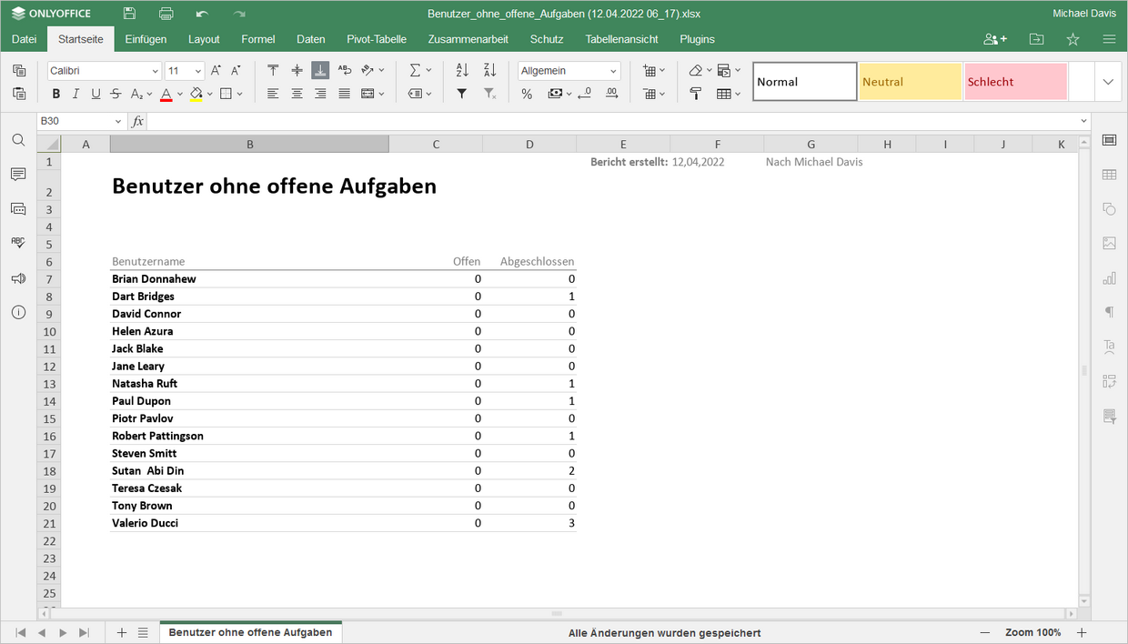
Task: Toggle italic formatting
Action: (76, 94)
